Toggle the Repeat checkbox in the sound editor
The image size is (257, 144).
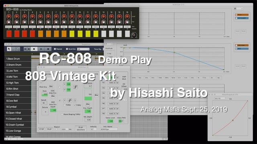pos(57,129)
